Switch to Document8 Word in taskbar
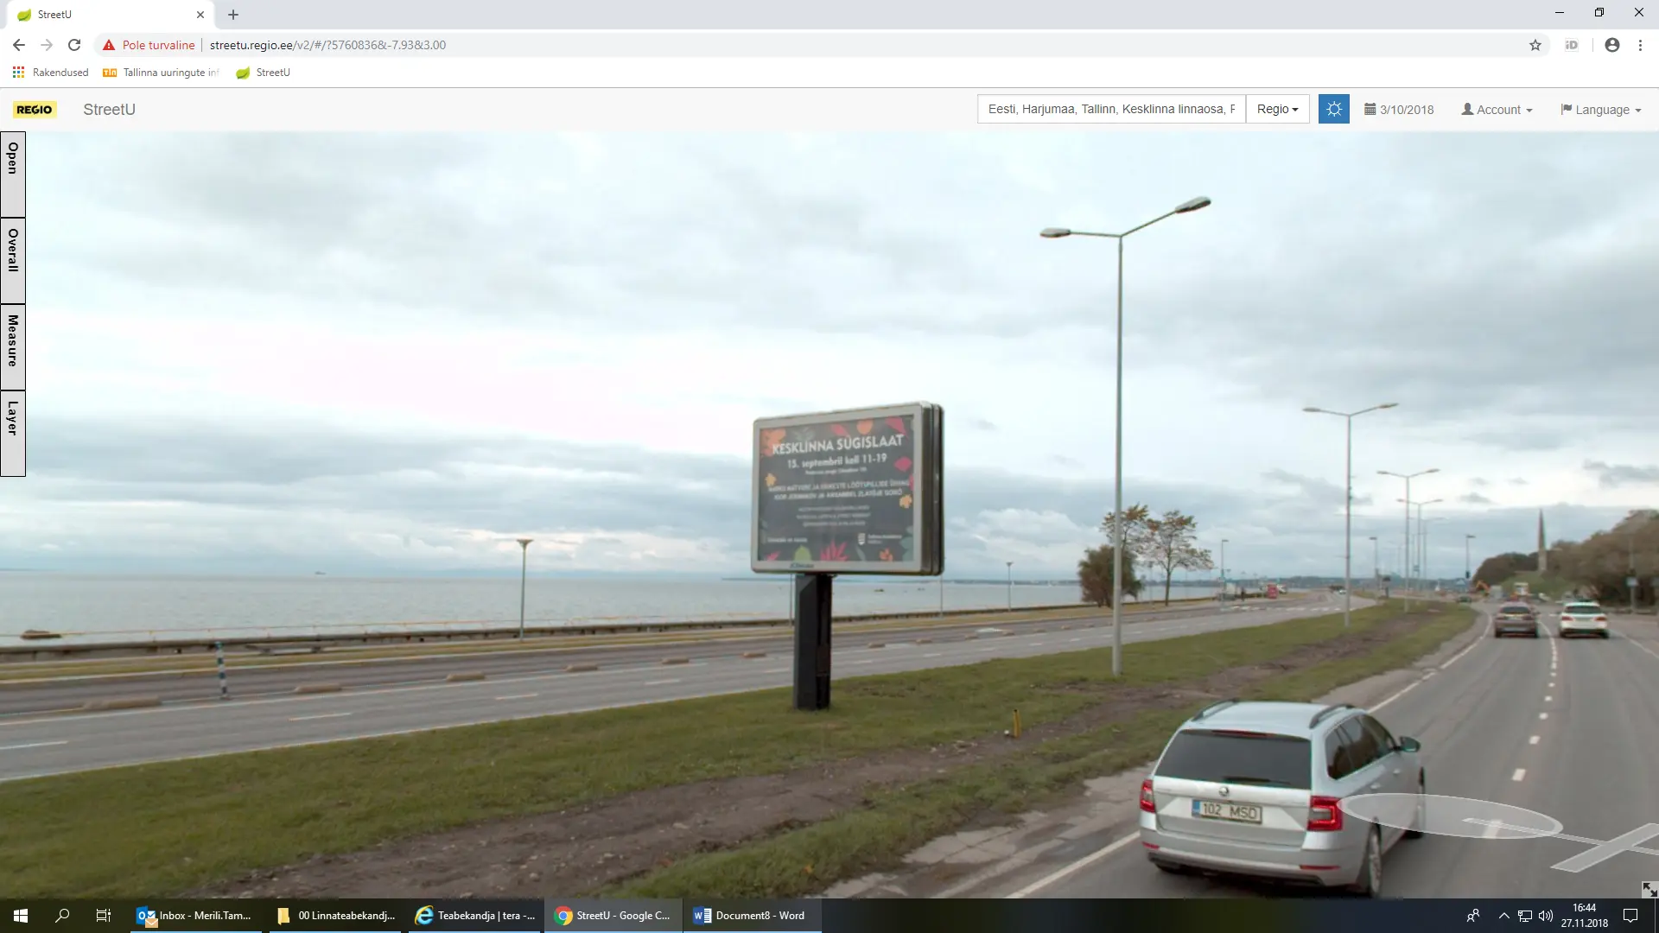 click(750, 915)
